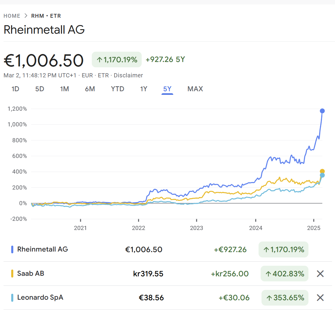Click Saab yellow endpoint dot on chart

[x=322, y=171]
